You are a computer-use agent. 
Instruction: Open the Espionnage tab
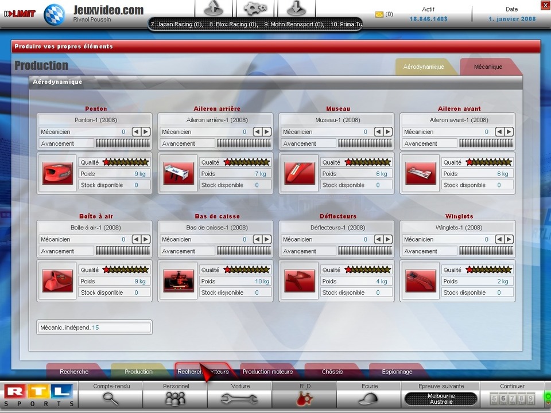(x=397, y=372)
